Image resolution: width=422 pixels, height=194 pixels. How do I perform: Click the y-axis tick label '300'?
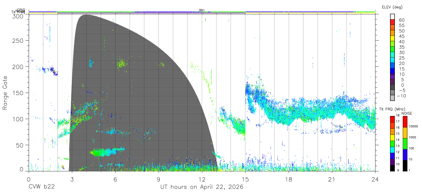[x=18, y=16]
